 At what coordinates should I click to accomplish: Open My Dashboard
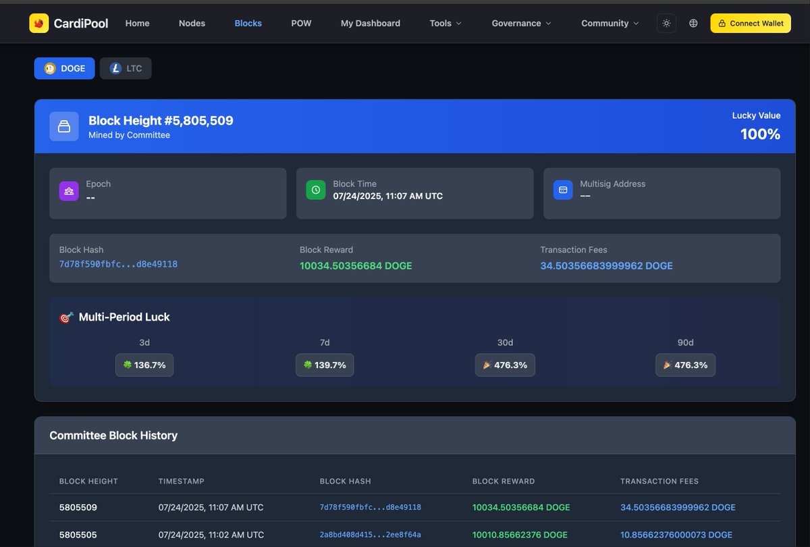pos(371,23)
